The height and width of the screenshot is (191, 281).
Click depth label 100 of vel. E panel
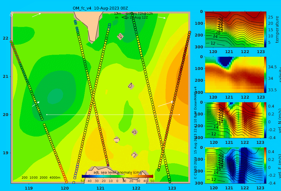[199, 159]
